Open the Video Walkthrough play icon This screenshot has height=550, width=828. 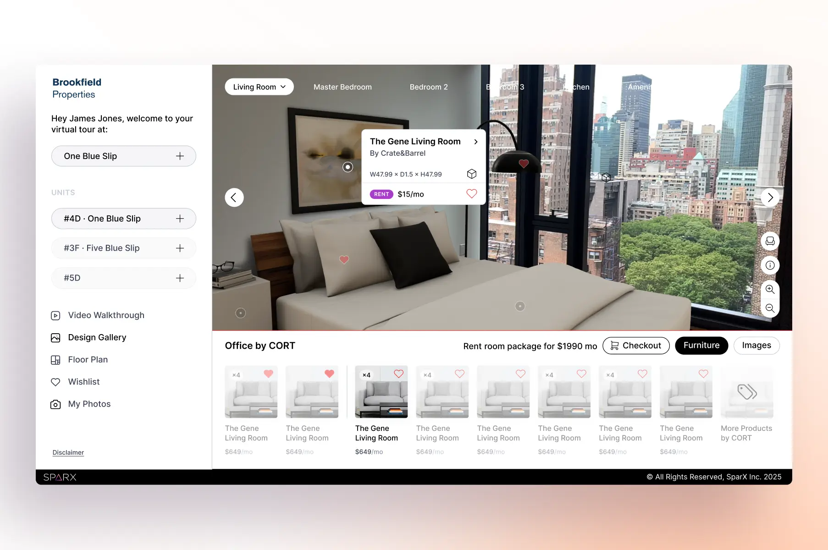[55, 315]
